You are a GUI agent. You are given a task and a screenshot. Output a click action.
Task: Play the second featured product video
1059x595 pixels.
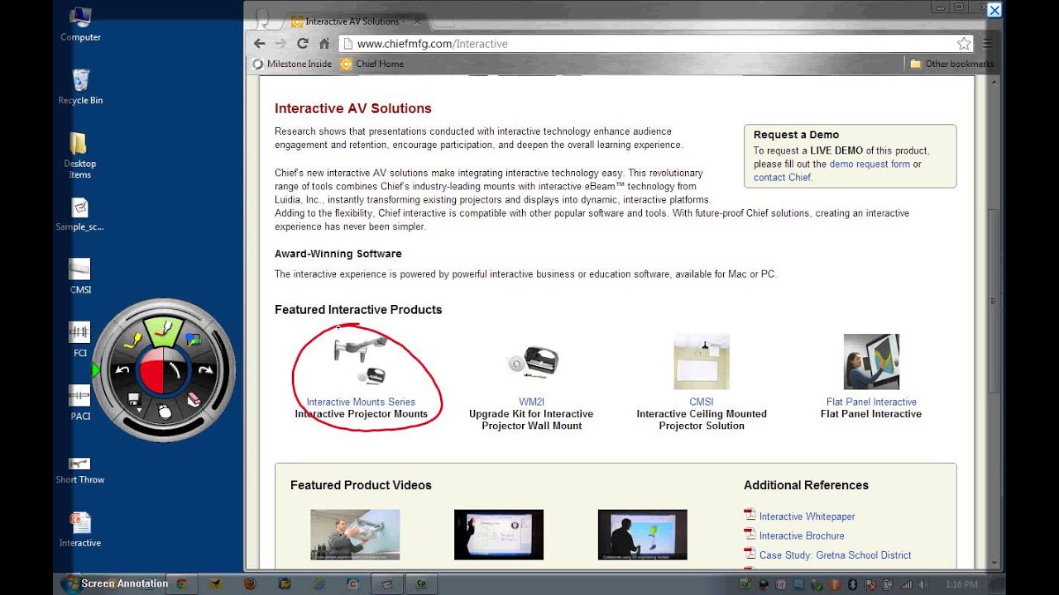(499, 535)
